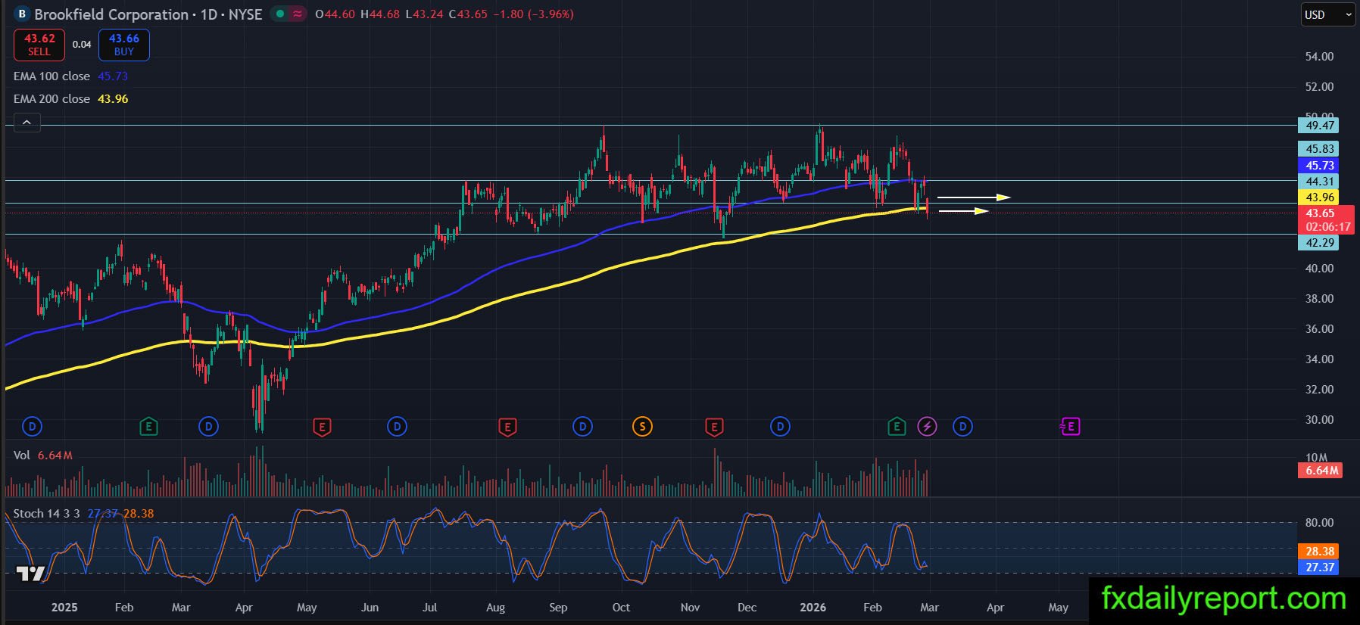Click the Oct label on time axis
1360x625 pixels.
pyautogui.click(x=621, y=608)
